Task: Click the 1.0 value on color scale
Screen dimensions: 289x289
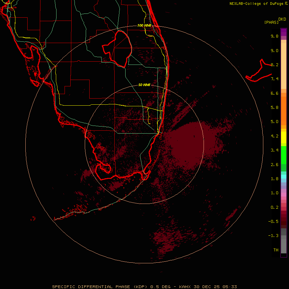Action: pos(275,193)
